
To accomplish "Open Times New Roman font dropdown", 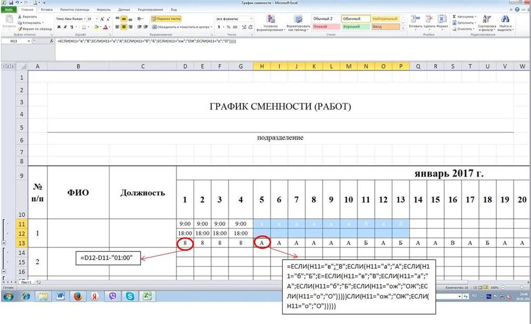I will 85,19.
